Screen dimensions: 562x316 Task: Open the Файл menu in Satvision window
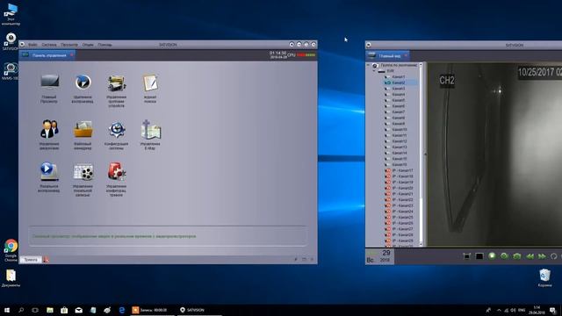tap(32, 45)
